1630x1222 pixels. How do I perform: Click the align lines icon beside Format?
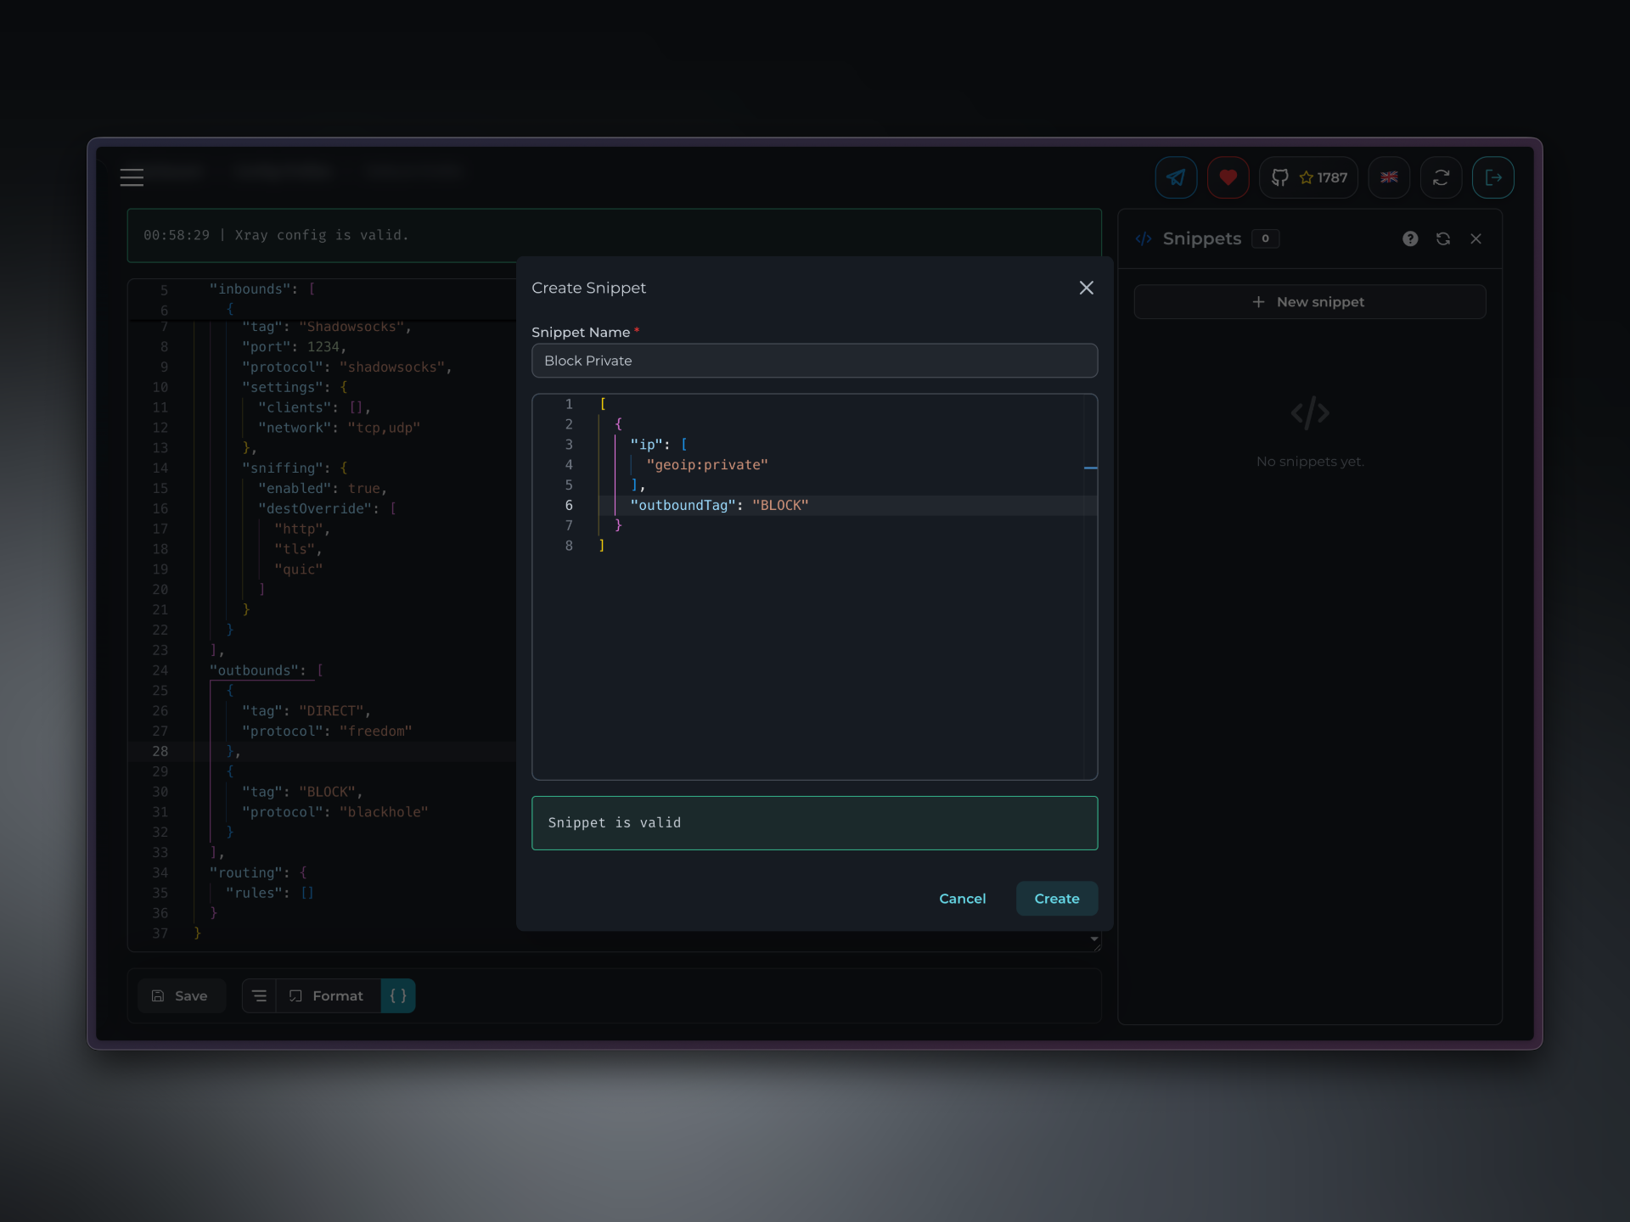click(260, 995)
